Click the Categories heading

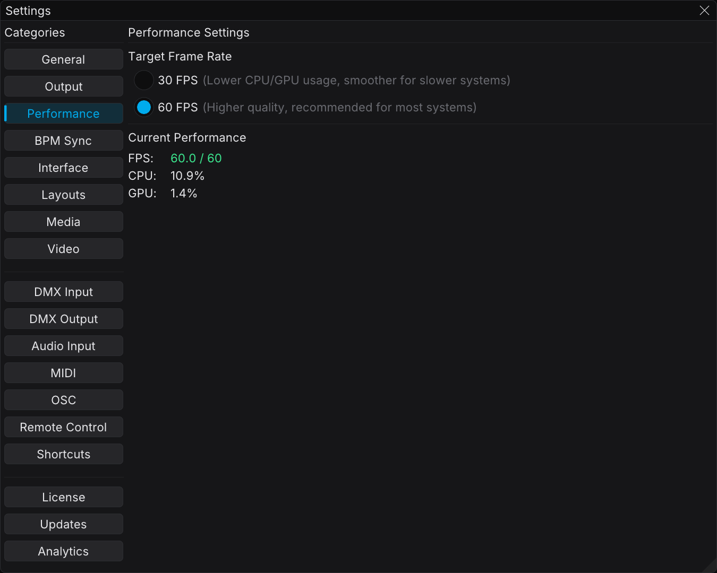pyautogui.click(x=35, y=32)
